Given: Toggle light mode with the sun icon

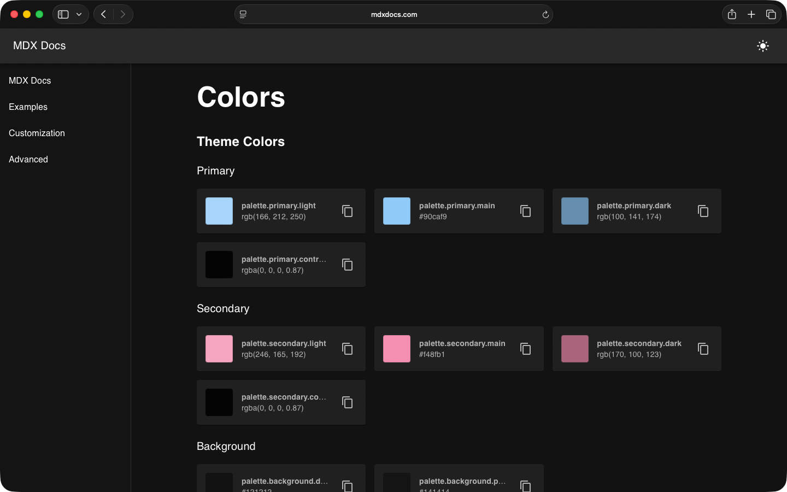Looking at the screenshot, I should tap(762, 46).
